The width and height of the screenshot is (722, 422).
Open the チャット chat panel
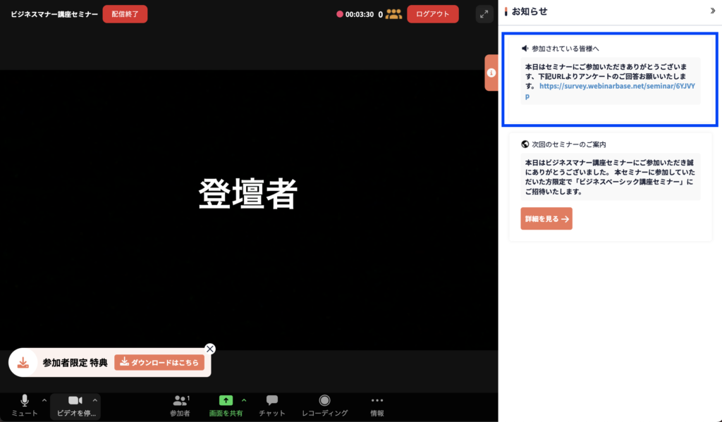coord(271,405)
